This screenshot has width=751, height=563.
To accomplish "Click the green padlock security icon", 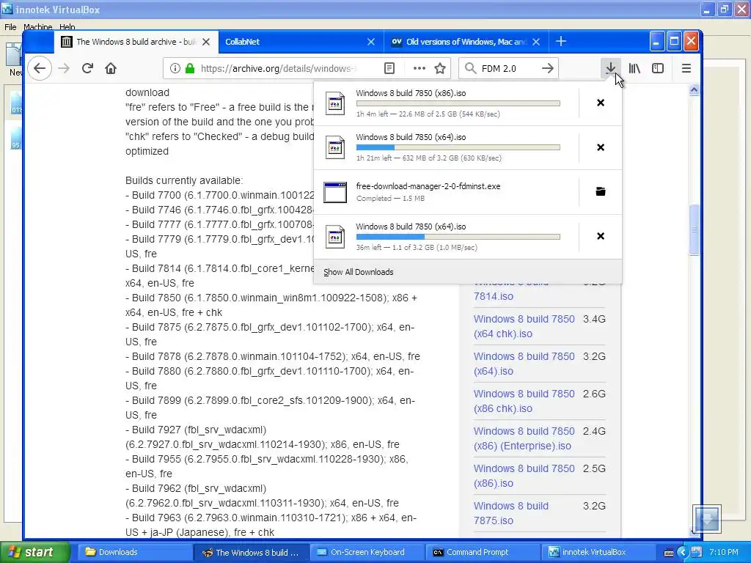I will coord(190,68).
